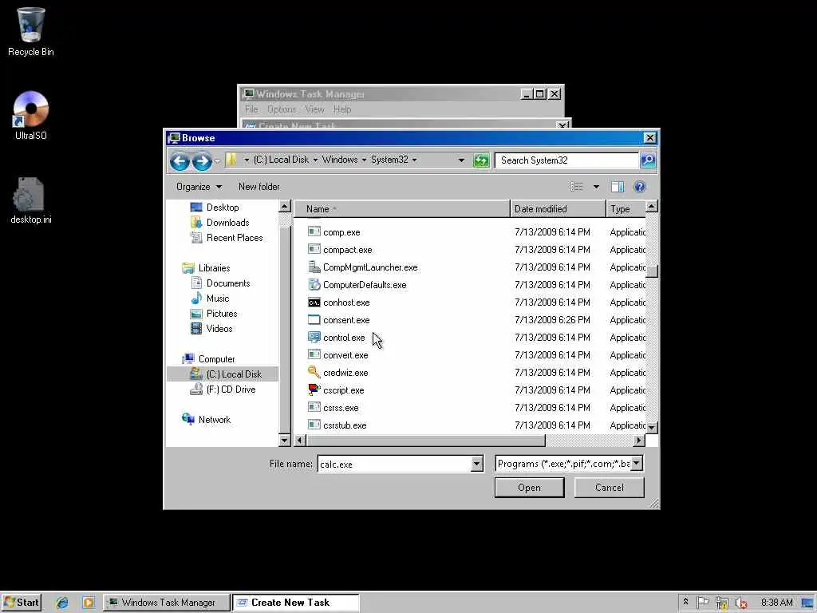
Task: Expand the view options dropdown arrow
Action: click(596, 187)
